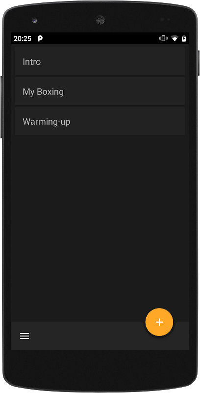Open the Intro workout entry
Image resolution: width=200 pixels, height=393 pixels.
tap(100, 61)
